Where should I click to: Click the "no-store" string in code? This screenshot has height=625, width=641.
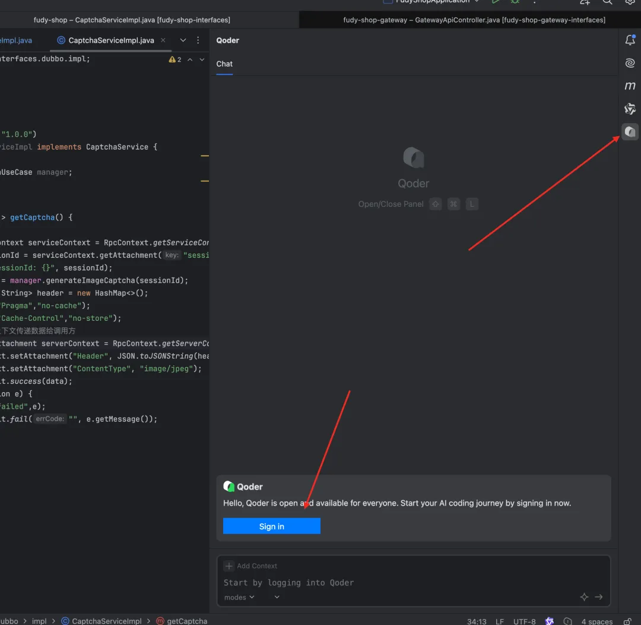click(90, 318)
